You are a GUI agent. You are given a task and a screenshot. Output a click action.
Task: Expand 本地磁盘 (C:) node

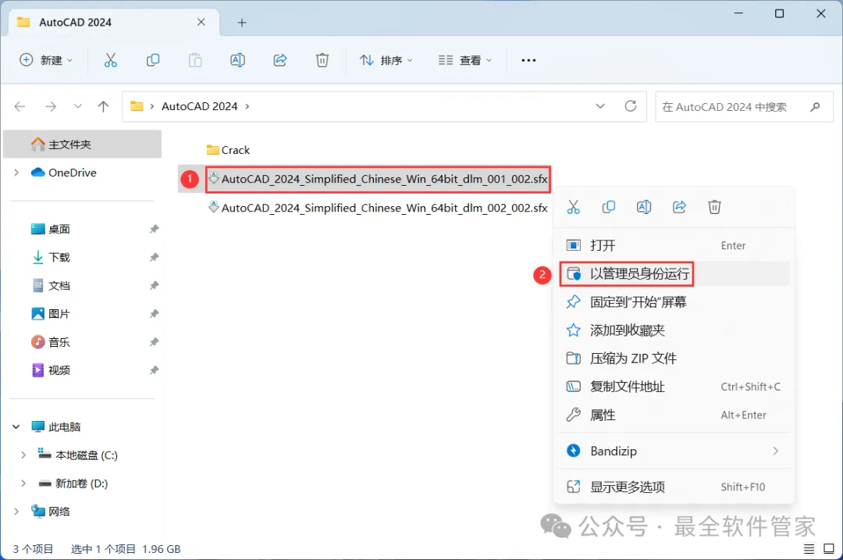[x=23, y=455]
